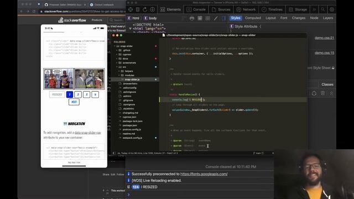Open the Storage tab in Web Inspector
354x199 pixels.
(x=298, y=9)
